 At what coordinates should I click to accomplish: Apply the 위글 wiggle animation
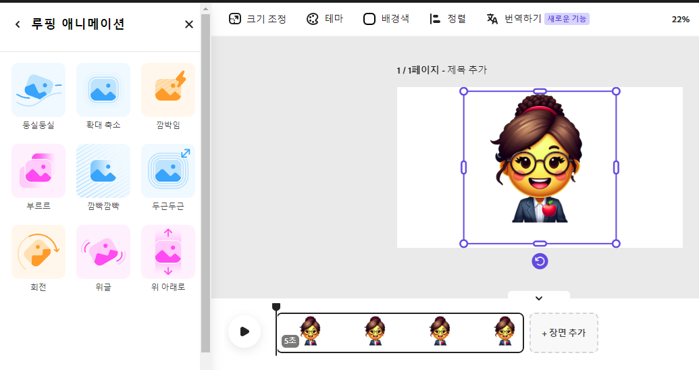(x=103, y=252)
